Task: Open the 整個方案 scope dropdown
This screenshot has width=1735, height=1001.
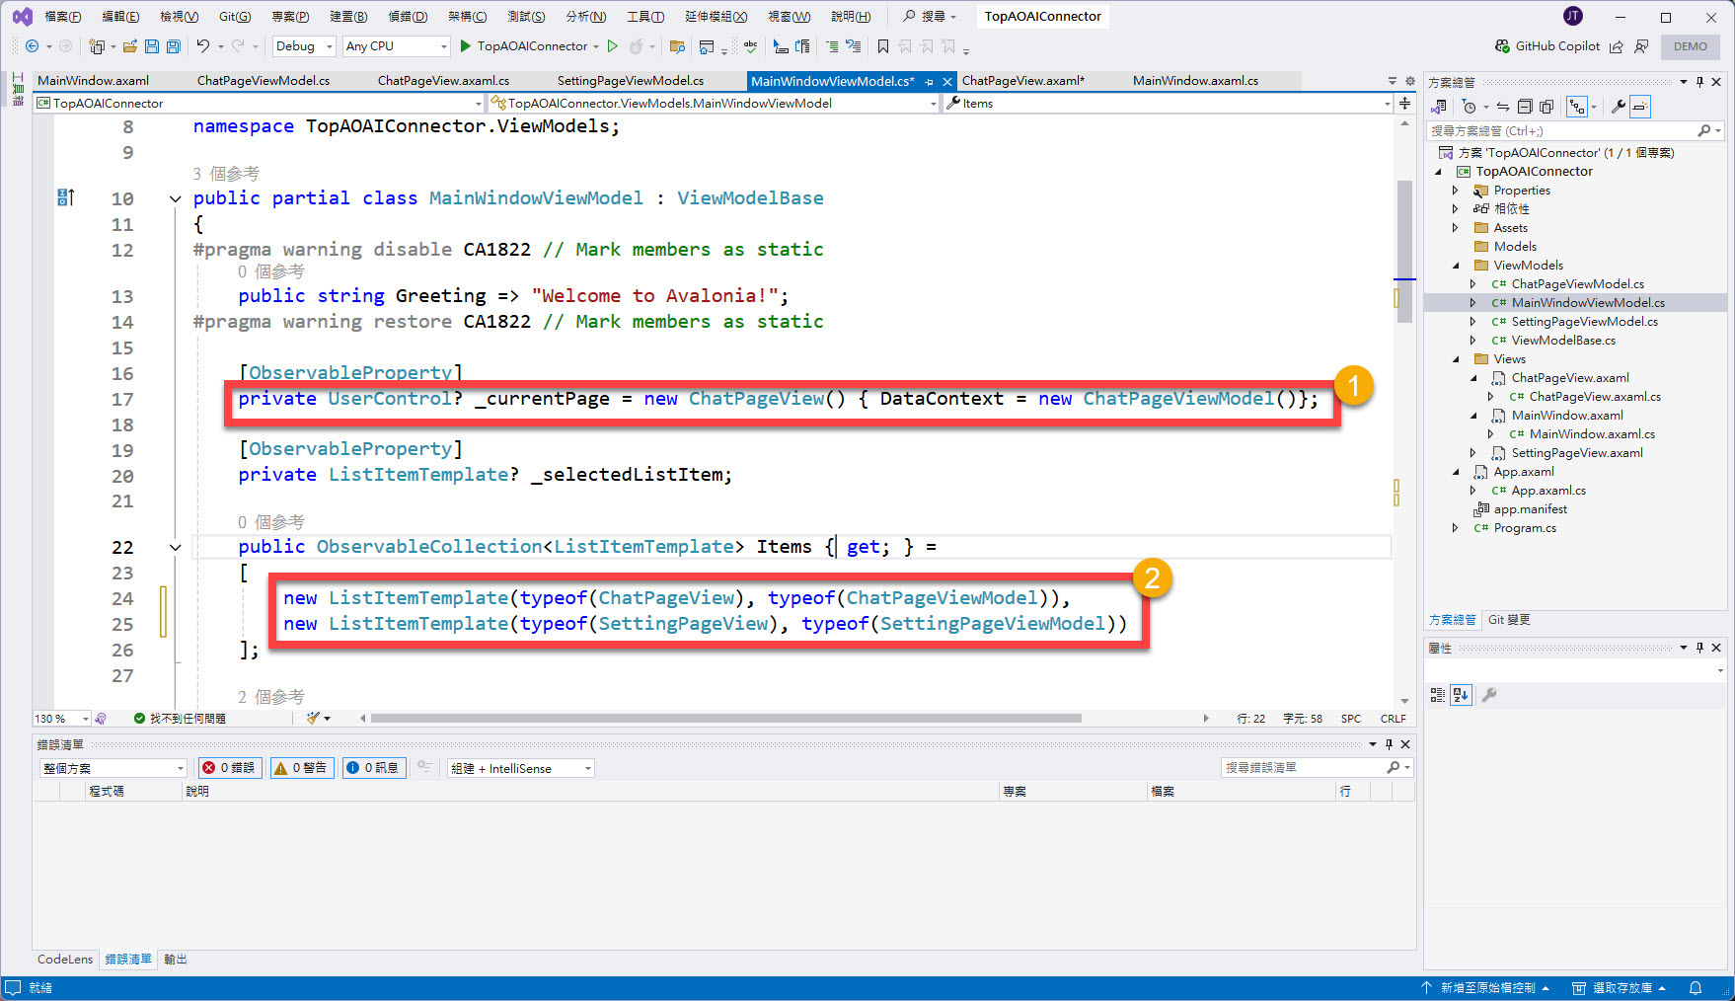Action: coord(113,768)
